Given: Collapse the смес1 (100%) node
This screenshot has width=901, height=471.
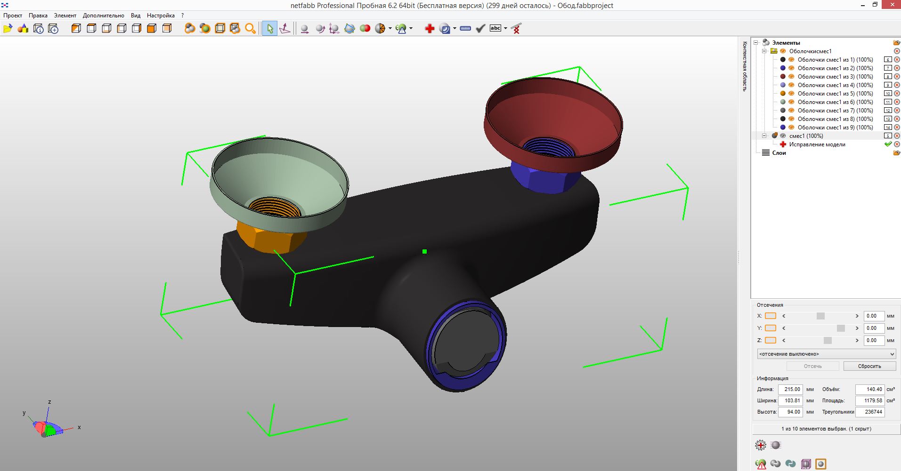Looking at the screenshot, I should tap(764, 136).
